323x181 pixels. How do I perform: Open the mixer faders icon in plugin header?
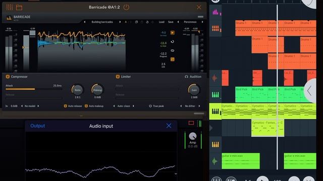9,7
